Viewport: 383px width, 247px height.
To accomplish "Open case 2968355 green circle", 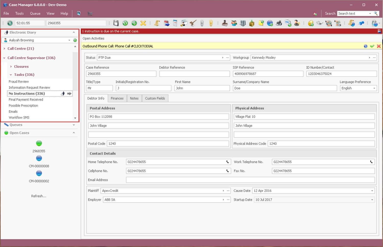I will coord(39,143).
